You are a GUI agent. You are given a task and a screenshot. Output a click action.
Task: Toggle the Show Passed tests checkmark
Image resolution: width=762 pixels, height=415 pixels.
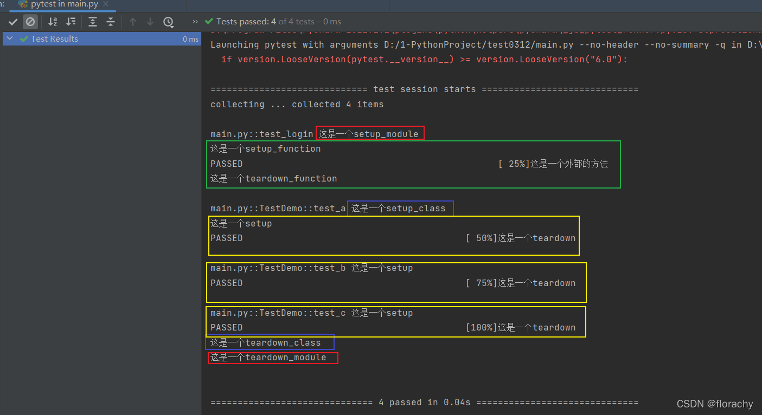14,22
